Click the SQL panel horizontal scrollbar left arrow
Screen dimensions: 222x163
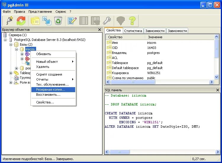click(x=107, y=152)
